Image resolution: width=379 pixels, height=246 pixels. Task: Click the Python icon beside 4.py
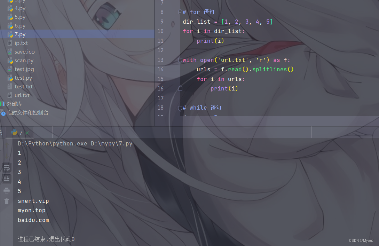[x=10, y=8]
